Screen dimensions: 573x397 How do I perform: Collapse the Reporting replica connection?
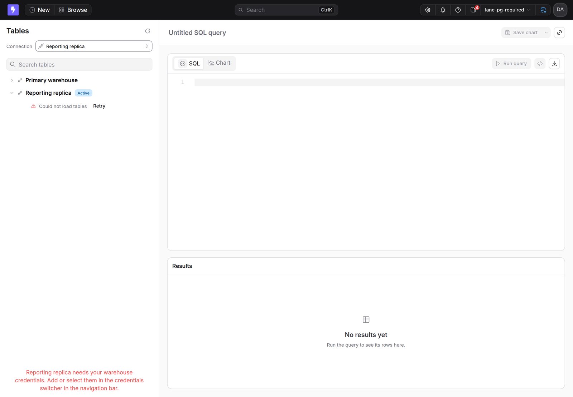pyautogui.click(x=12, y=93)
